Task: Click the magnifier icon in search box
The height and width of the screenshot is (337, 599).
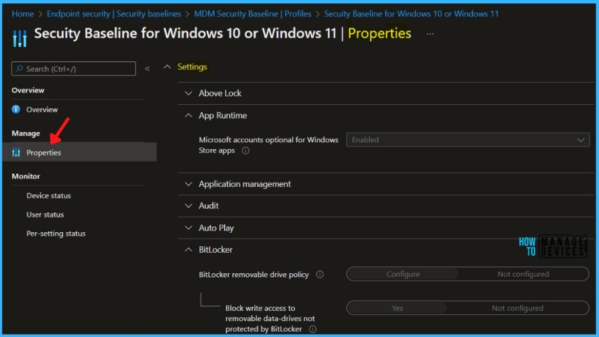Action: pos(19,69)
